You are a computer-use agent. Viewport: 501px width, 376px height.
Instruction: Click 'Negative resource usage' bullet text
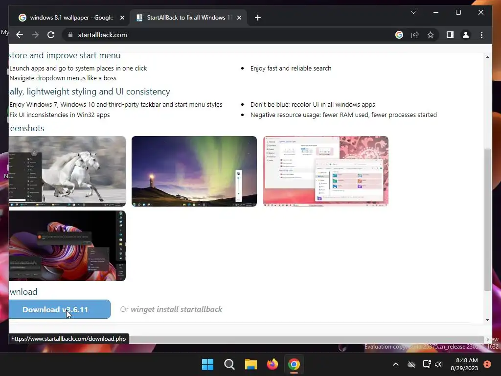click(x=343, y=115)
